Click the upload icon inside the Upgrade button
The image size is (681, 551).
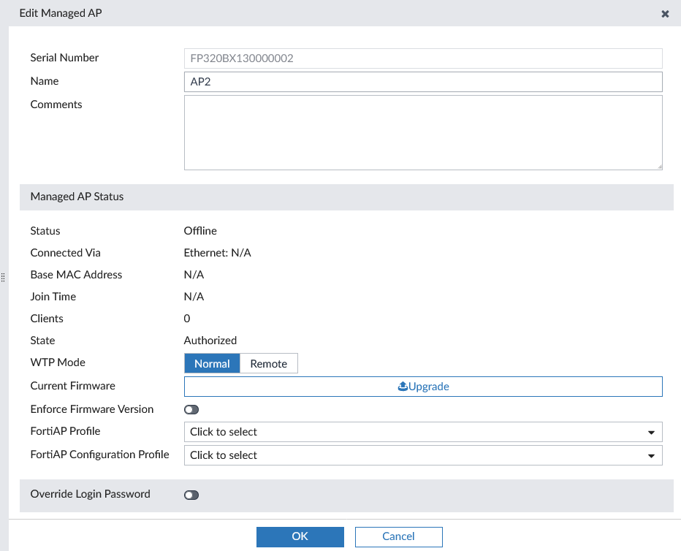coord(403,386)
